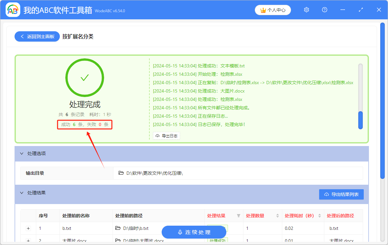The width and height of the screenshot is (388, 245).
Task: Open help via the question mark icon
Action: tap(324, 10)
